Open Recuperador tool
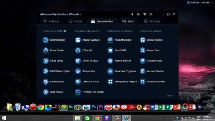Image resolution: width=215 pixels, height=121 pixels. click(85, 71)
